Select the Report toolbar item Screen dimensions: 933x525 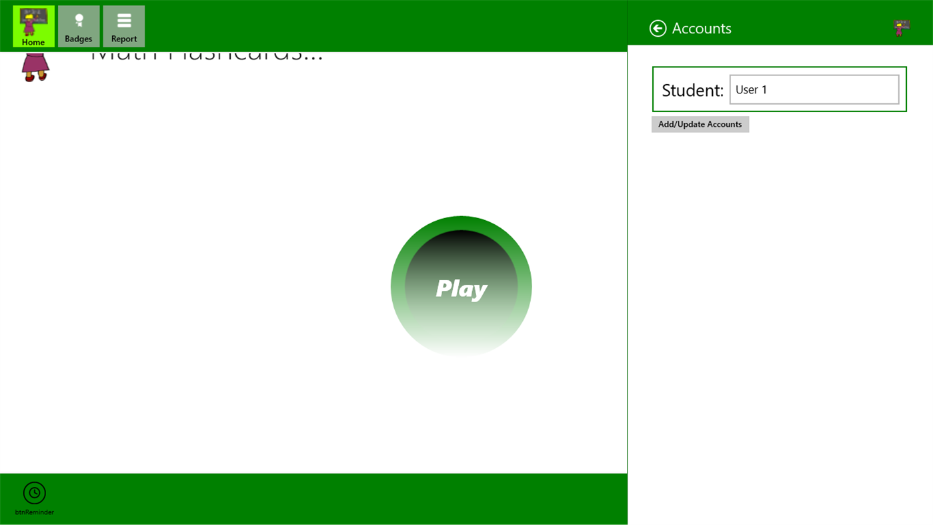pos(123,25)
